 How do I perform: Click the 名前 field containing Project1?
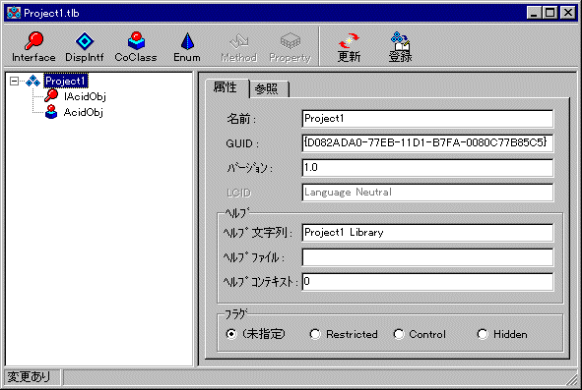(427, 119)
